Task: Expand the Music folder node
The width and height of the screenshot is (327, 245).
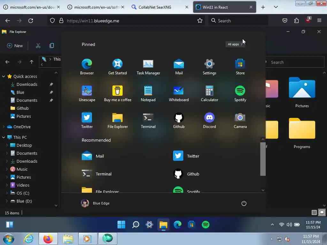Action: [7, 169]
